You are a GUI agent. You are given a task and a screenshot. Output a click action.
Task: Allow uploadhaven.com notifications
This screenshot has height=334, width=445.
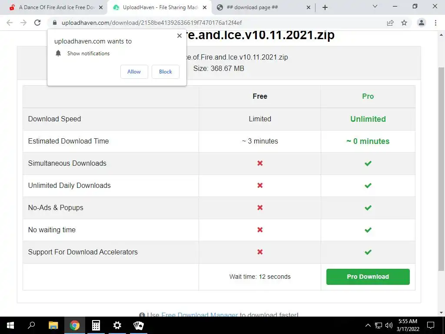pyautogui.click(x=134, y=72)
